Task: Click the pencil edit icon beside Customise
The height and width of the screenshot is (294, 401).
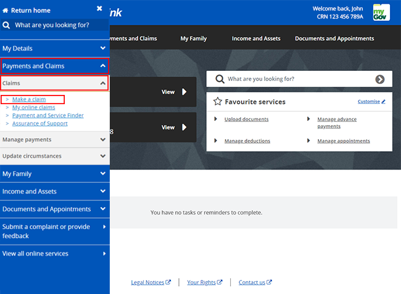Action: pyautogui.click(x=383, y=102)
